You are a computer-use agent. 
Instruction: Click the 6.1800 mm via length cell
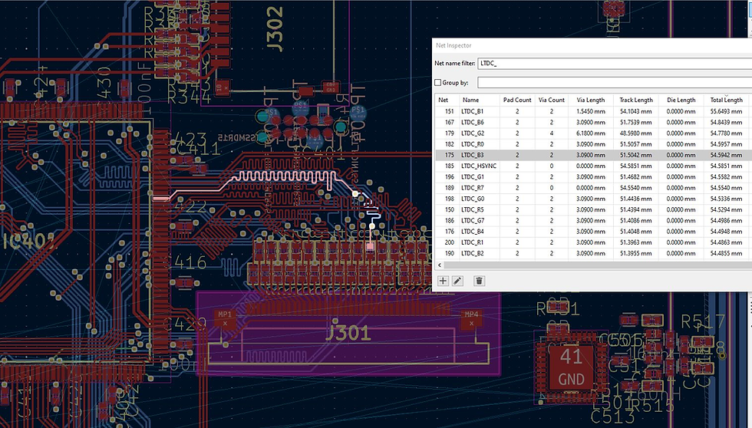(x=591, y=133)
